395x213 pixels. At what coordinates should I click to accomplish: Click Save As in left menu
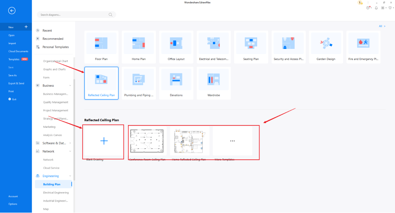(x=13, y=75)
